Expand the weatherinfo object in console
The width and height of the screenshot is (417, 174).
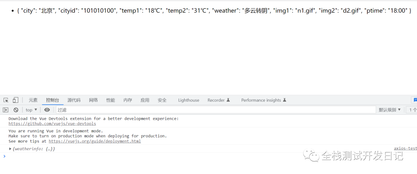pos(10,149)
